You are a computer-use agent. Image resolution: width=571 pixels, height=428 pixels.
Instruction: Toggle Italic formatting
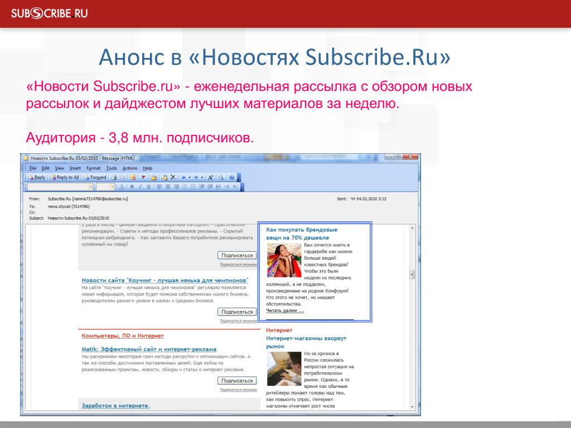140,187
